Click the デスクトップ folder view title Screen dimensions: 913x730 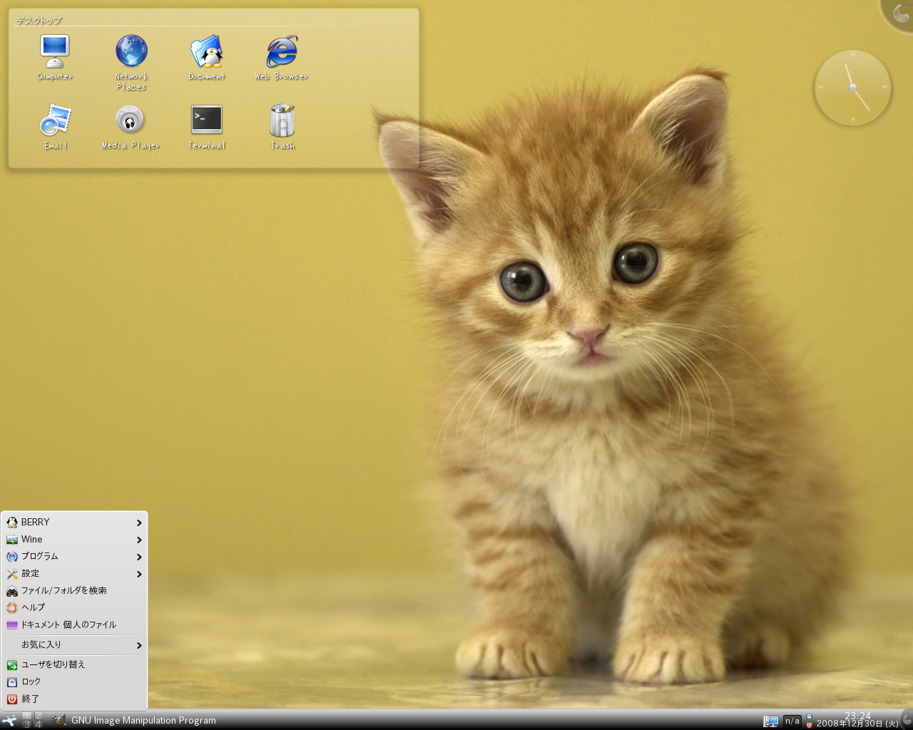(39, 21)
